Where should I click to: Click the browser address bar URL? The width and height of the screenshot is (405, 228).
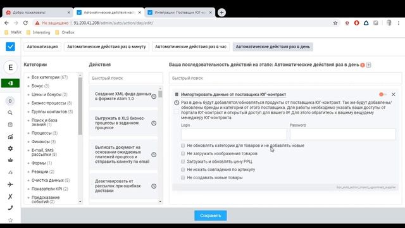tap(113, 23)
